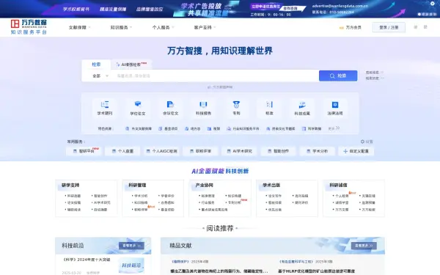The height and width of the screenshot is (275, 440).
Task: Open the 学术期刊 journals icon
Action: tap(105, 105)
